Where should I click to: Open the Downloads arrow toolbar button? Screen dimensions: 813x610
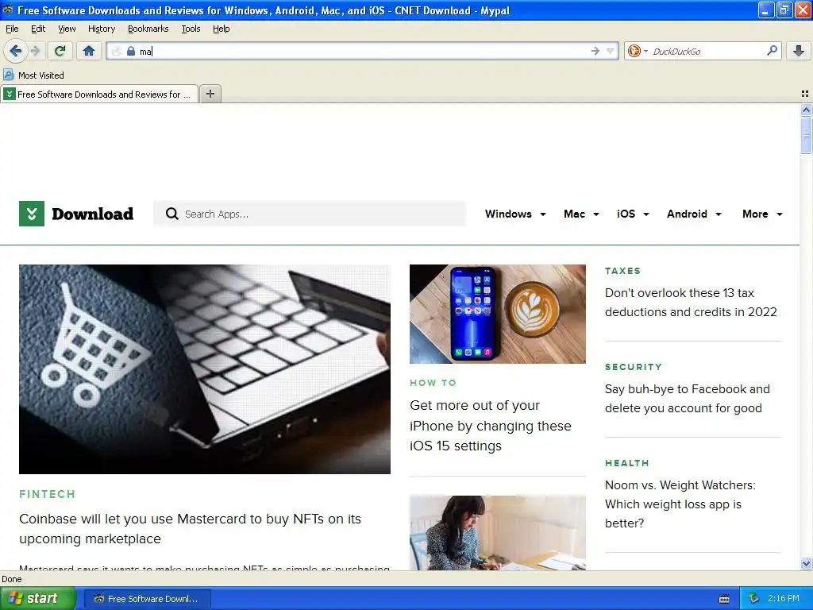click(x=799, y=51)
